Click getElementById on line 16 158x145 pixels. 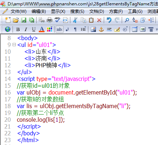click(x=95, y=93)
